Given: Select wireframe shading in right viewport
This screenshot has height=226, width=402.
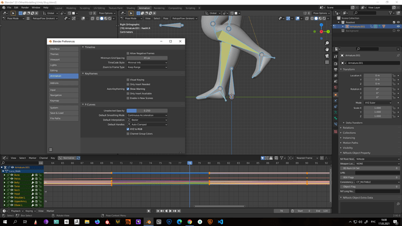Looking at the screenshot, I should (312, 19).
